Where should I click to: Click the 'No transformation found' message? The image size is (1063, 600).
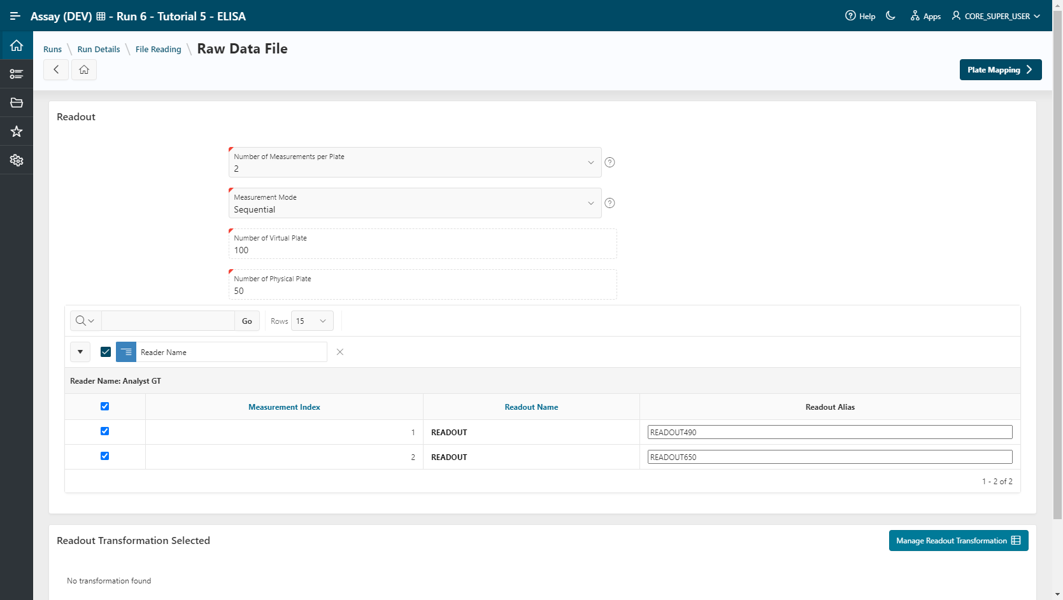click(x=109, y=580)
